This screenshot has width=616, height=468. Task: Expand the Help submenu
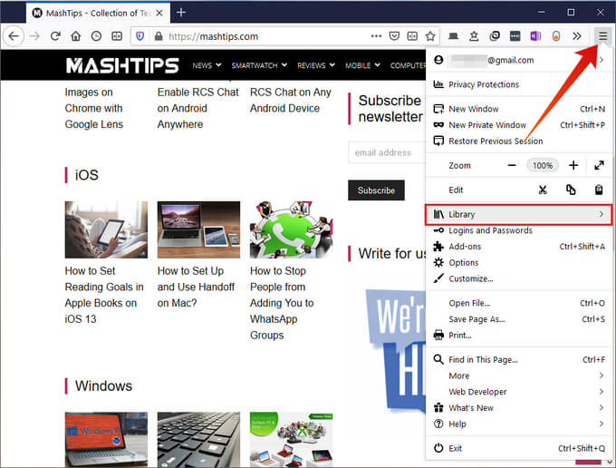[x=518, y=424]
